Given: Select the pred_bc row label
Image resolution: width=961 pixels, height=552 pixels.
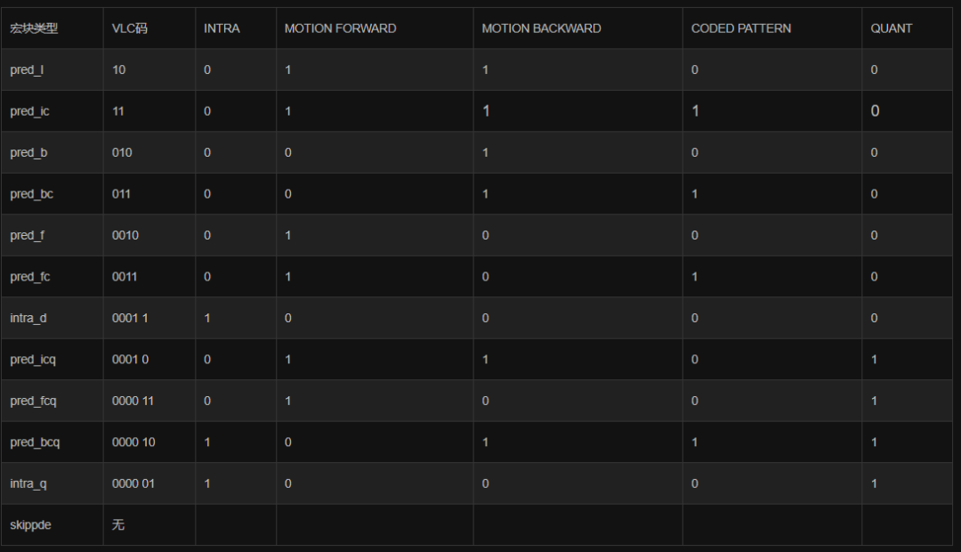Looking at the screenshot, I should coord(31,194).
